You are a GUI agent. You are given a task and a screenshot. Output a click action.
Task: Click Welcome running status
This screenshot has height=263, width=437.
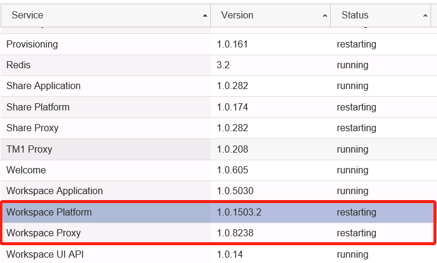click(353, 170)
